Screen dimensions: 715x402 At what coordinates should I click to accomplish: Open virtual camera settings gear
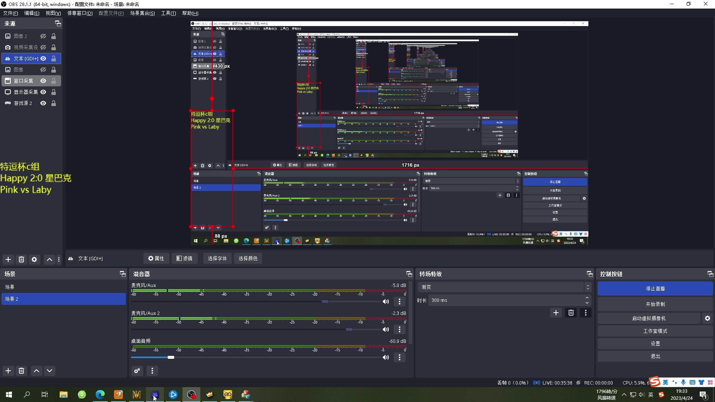[707, 318]
